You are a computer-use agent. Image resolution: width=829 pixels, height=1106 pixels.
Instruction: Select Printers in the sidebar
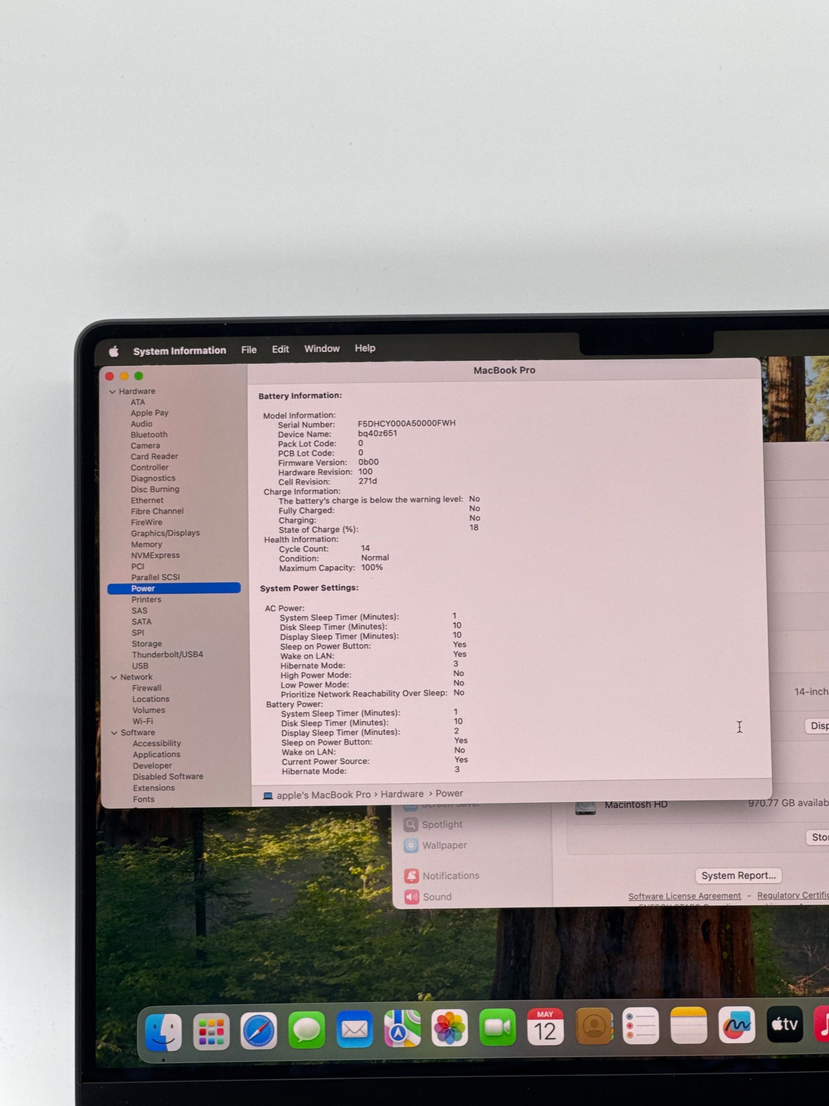(146, 600)
